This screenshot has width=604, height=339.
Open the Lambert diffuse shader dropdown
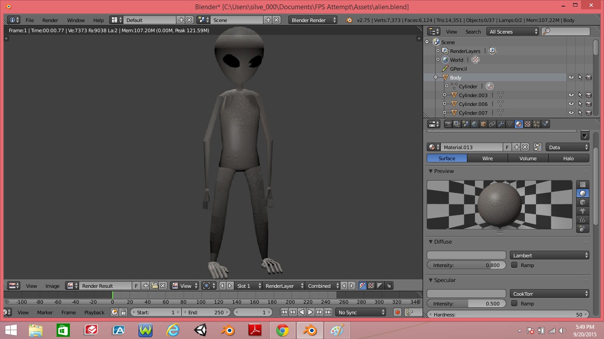click(x=550, y=256)
